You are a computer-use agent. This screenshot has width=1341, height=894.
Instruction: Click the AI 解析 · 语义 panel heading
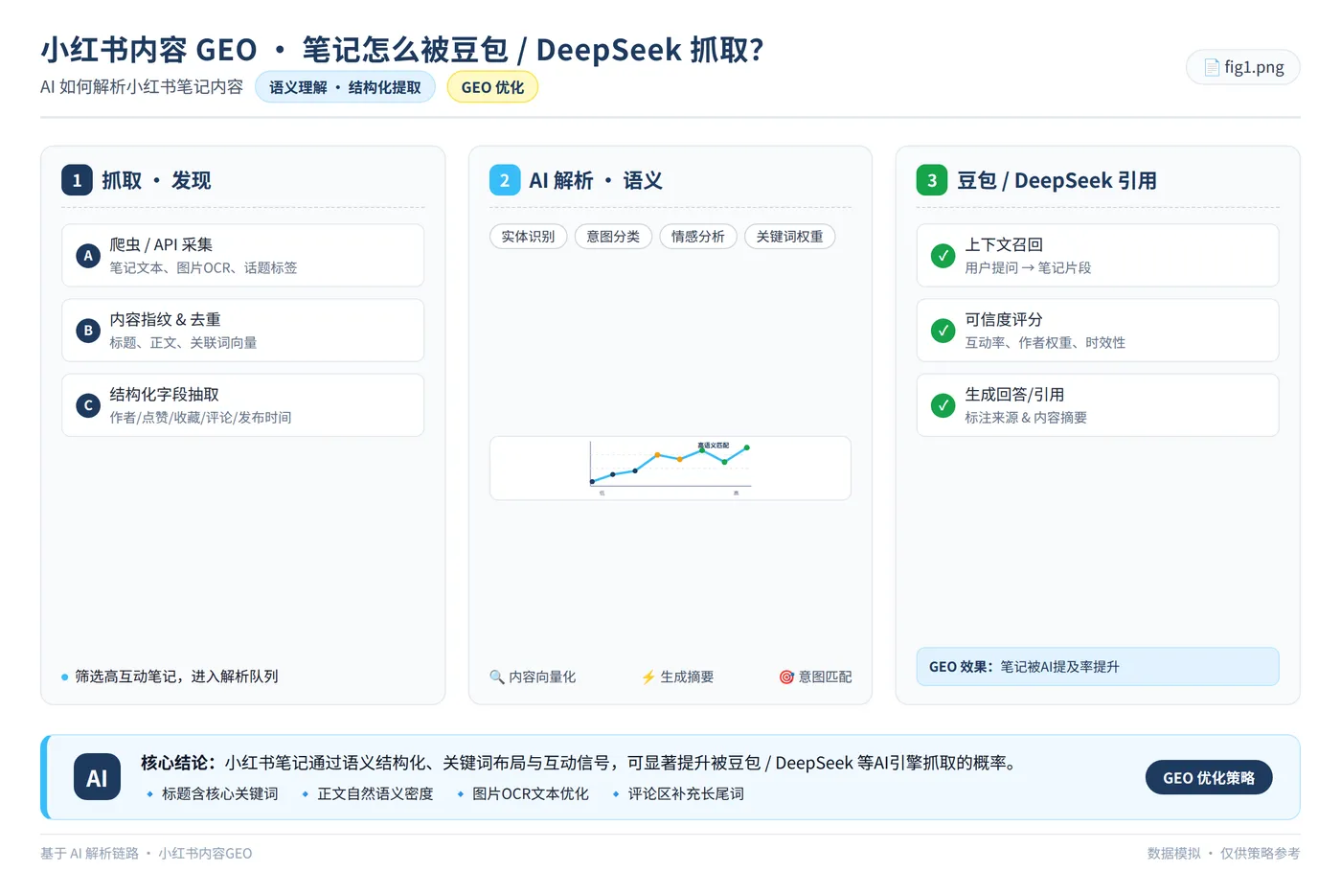[596, 180]
